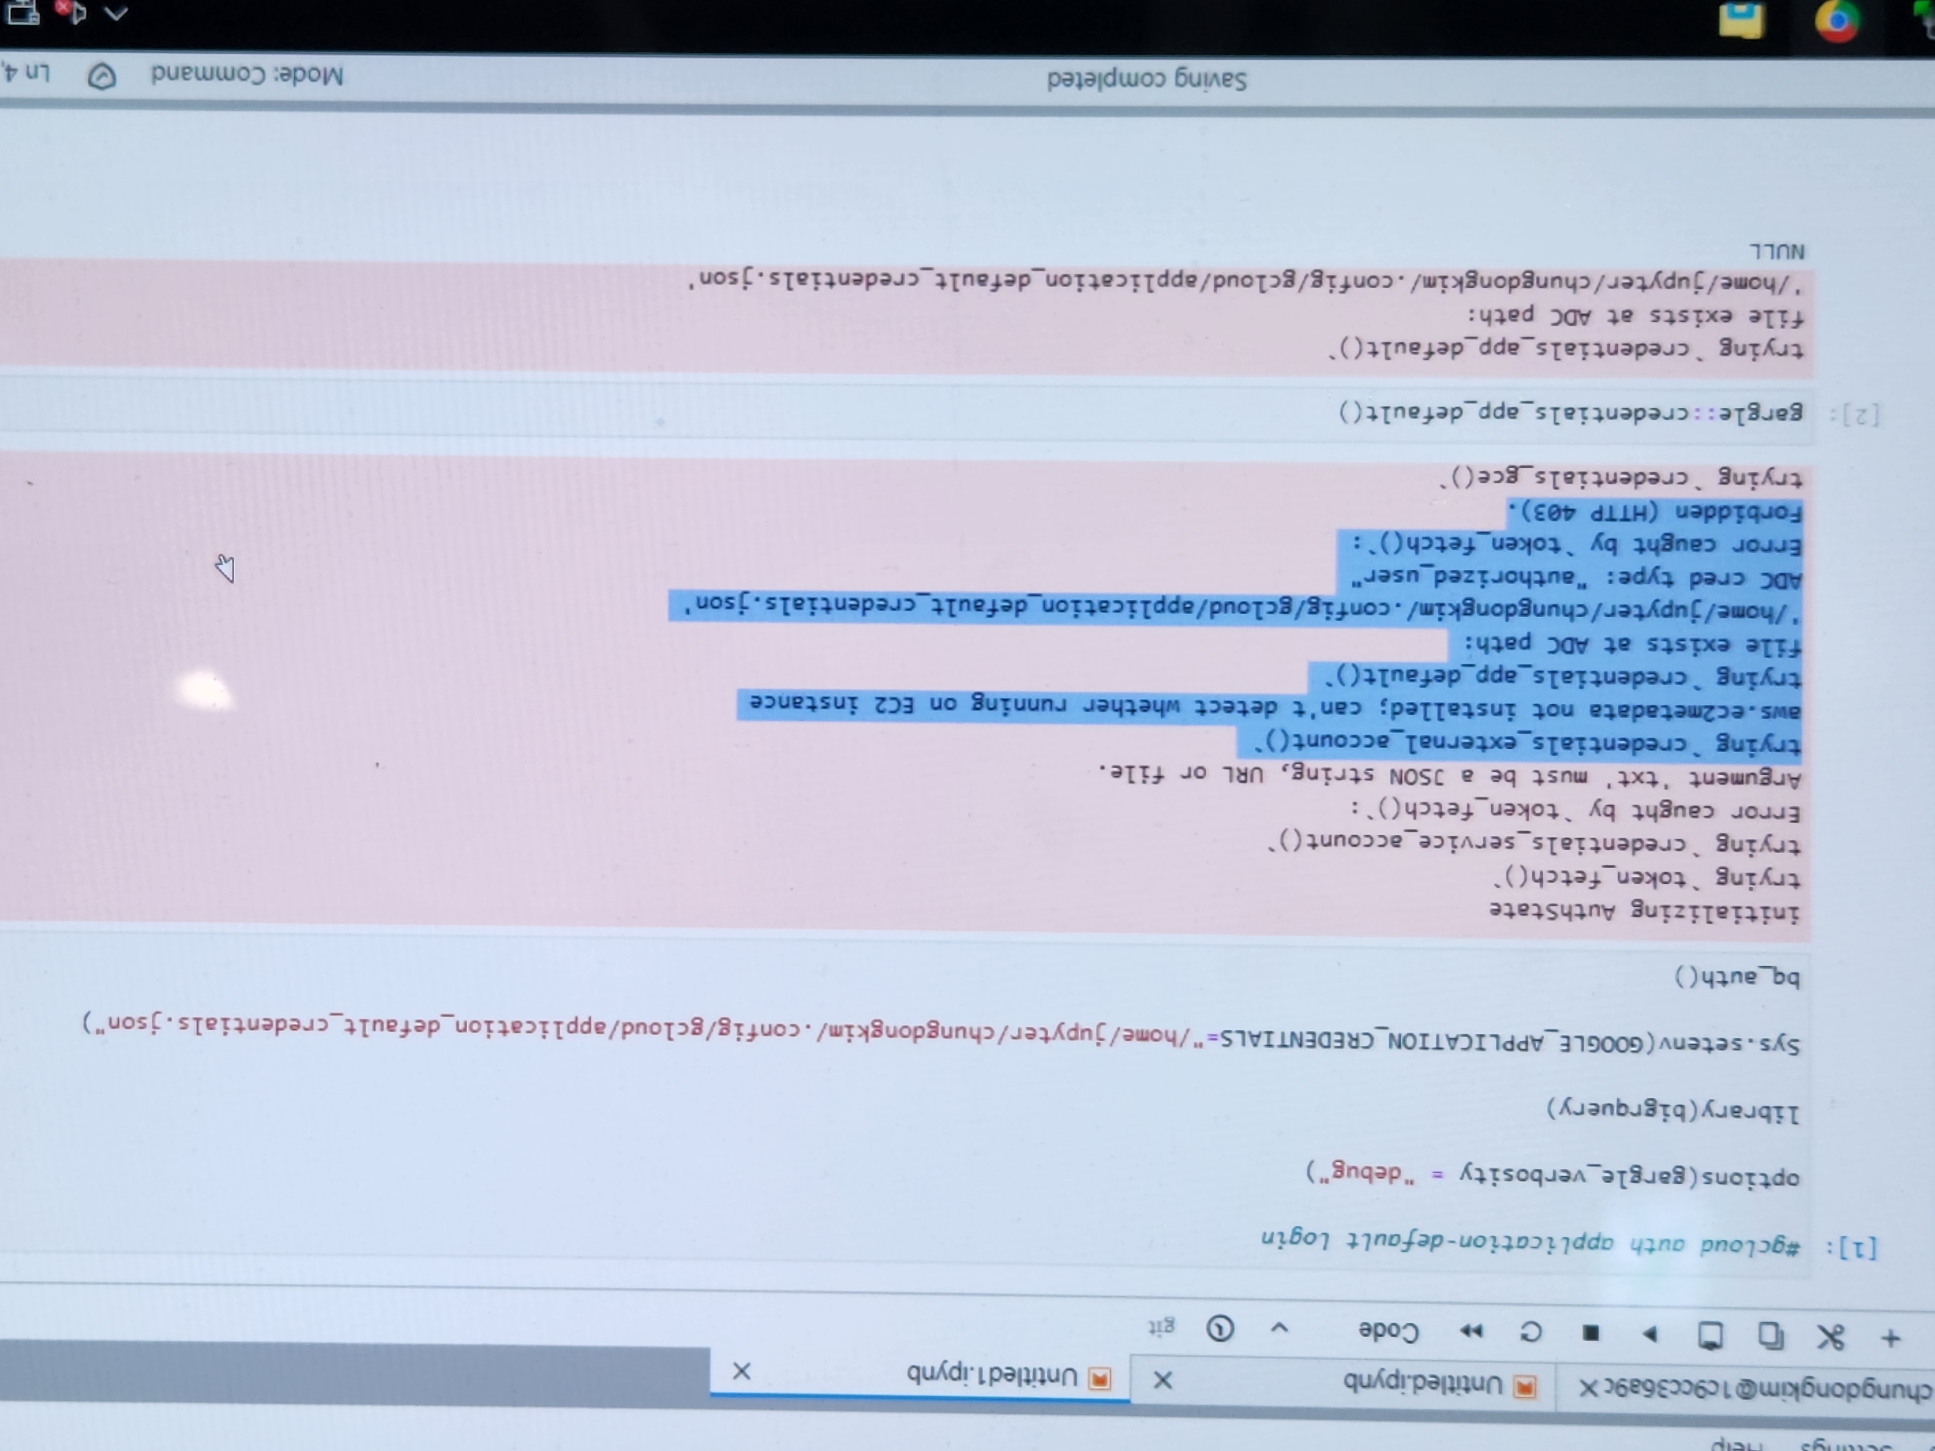Screen dimensions: 1935x1451
Task: Expand hidden system tray icons chevron
Action: point(117,13)
